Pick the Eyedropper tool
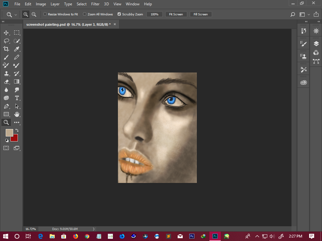 coord(17,49)
